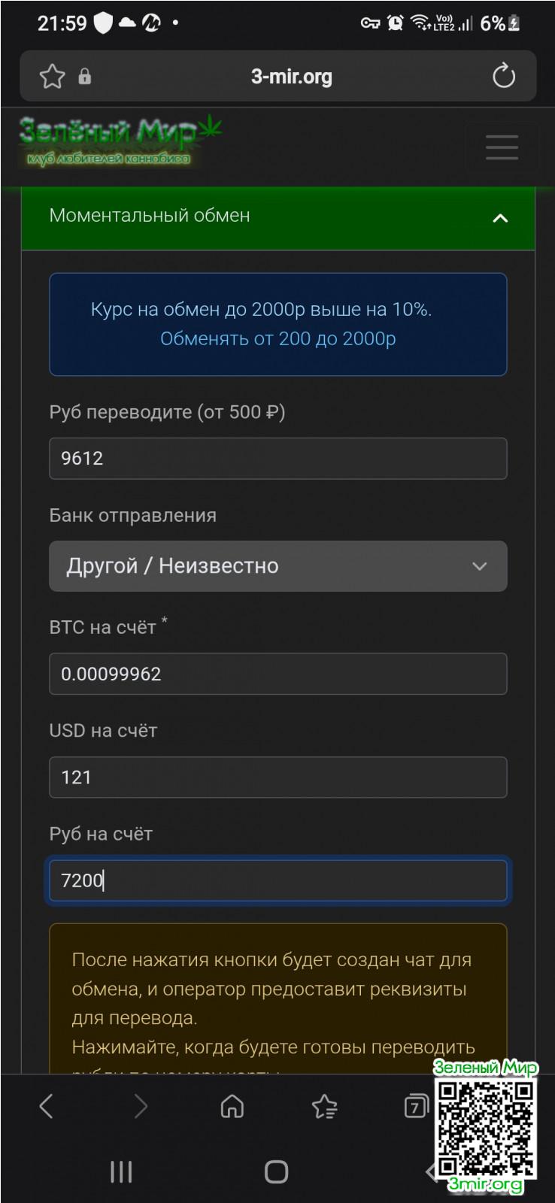
Task: Go back with the browser back arrow
Action: pyautogui.click(x=47, y=1106)
